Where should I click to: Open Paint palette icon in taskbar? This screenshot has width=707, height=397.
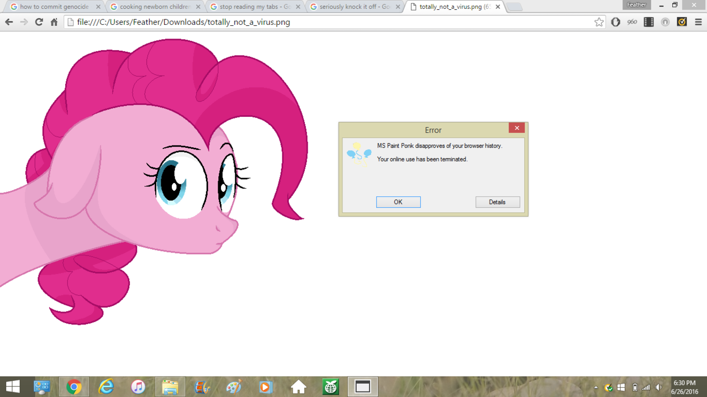click(234, 387)
